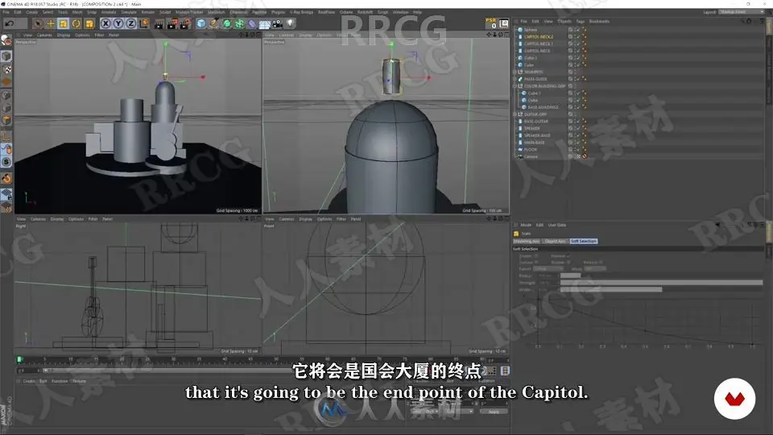Click the timeline start frame marker
Screen dimensions: 773x435
(19, 359)
